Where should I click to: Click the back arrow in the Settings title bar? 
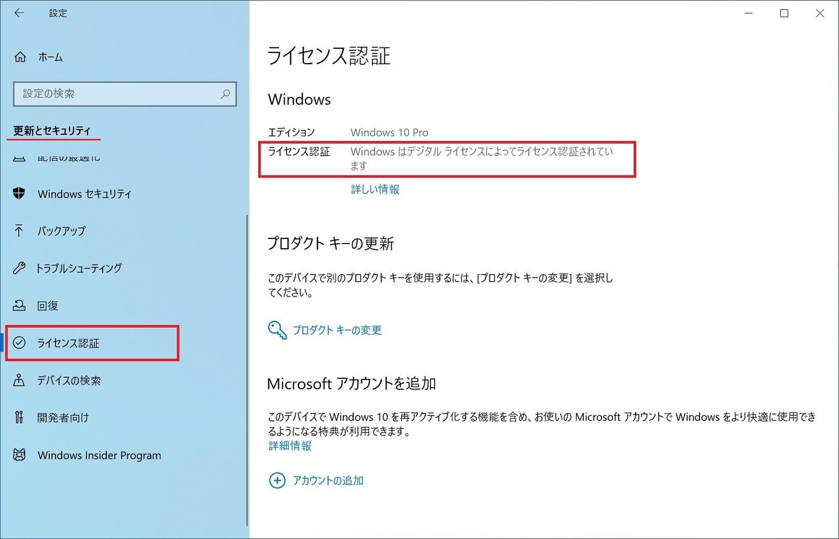tap(19, 13)
